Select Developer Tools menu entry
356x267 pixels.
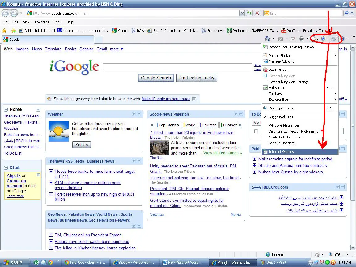(300, 108)
